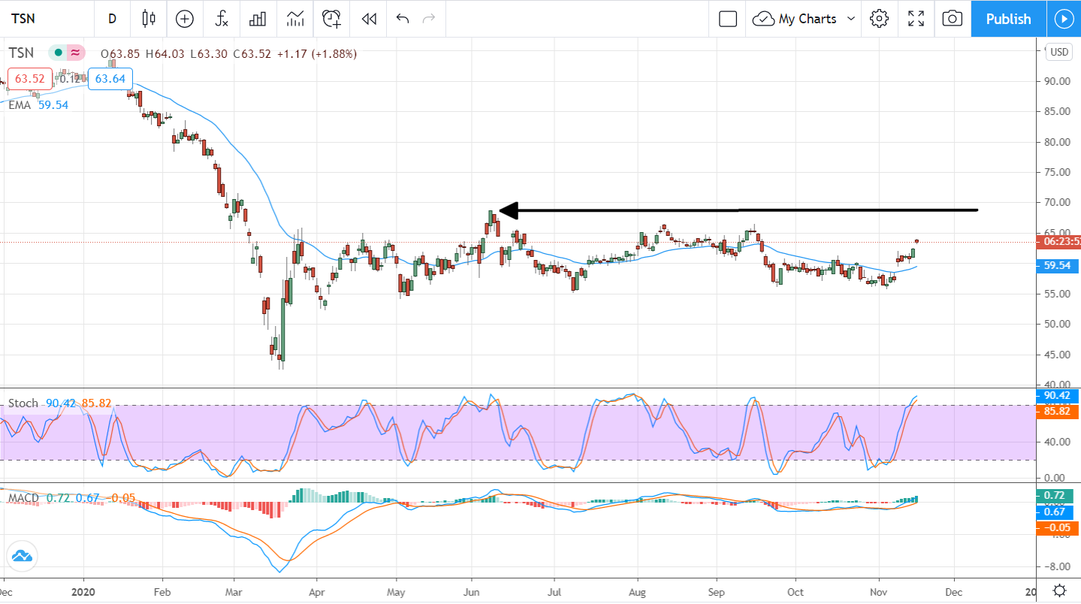Image resolution: width=1081 pixels, height=604 pixels.
Task: Open the Indicators (fx) menu
Action: [222, 19]
